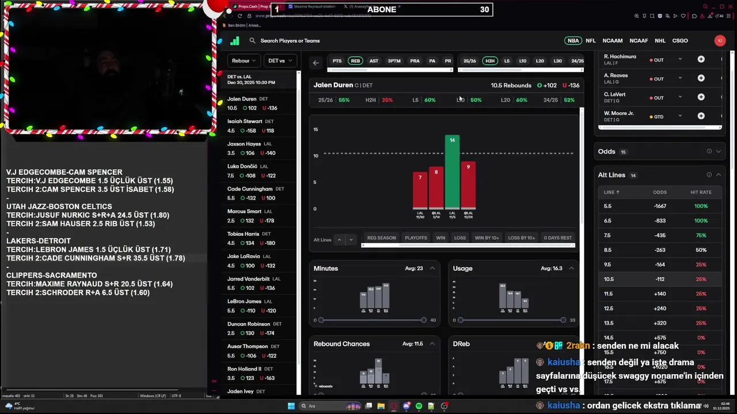737x414 pixels.
Task: Move Alt Lines up with the arrow
Action: click(339, 240)
